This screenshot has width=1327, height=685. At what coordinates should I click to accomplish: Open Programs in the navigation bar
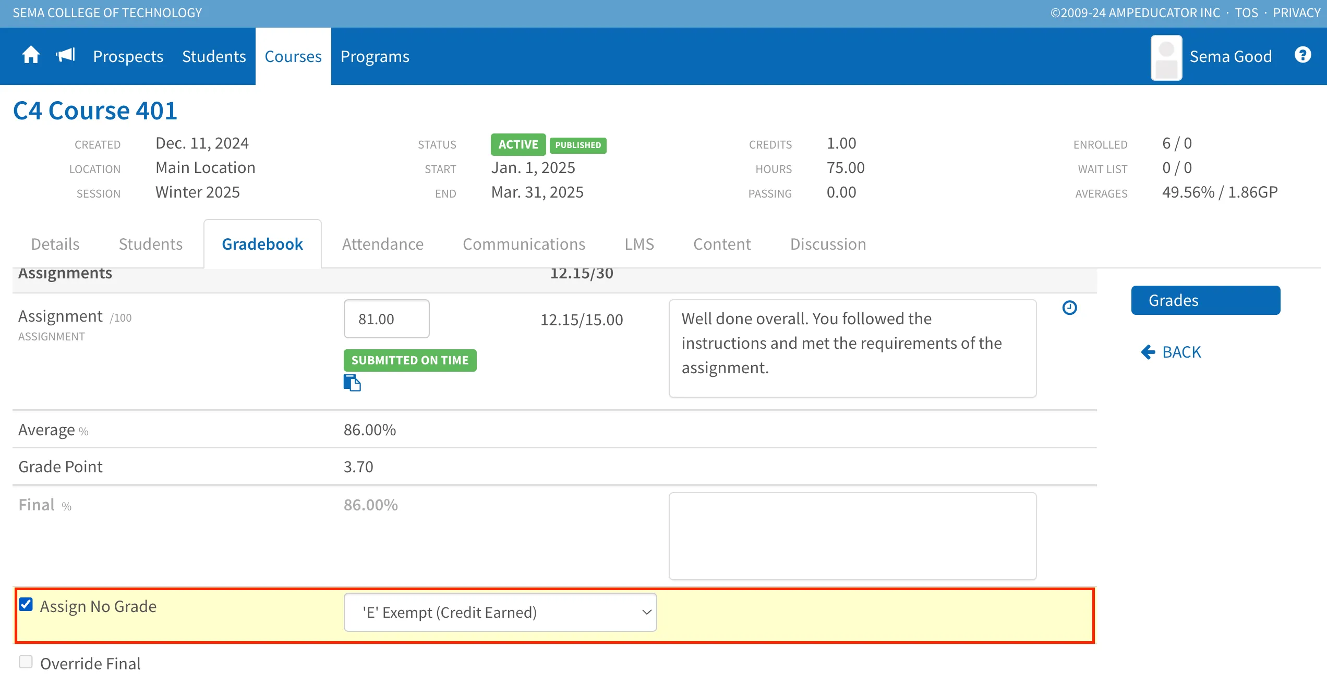point(375,56)
